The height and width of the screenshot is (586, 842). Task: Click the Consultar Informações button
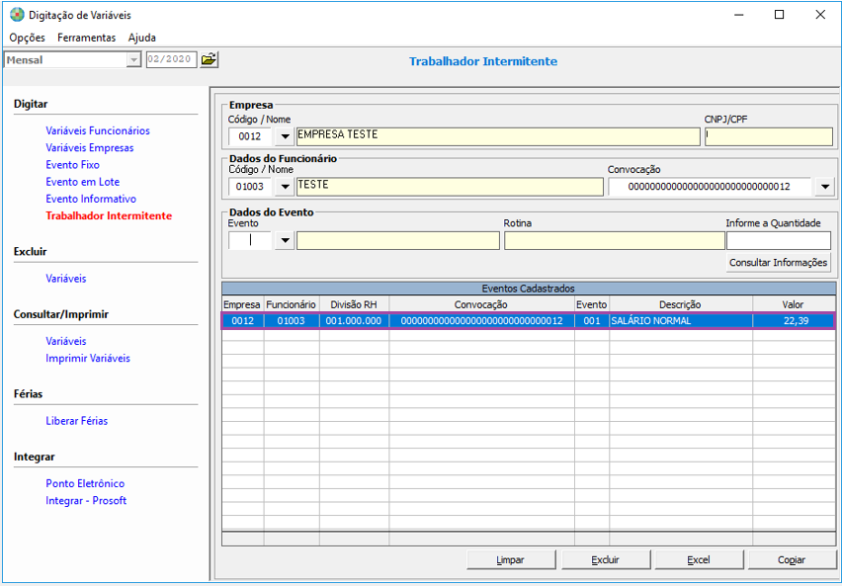click(x=778, y=263)
